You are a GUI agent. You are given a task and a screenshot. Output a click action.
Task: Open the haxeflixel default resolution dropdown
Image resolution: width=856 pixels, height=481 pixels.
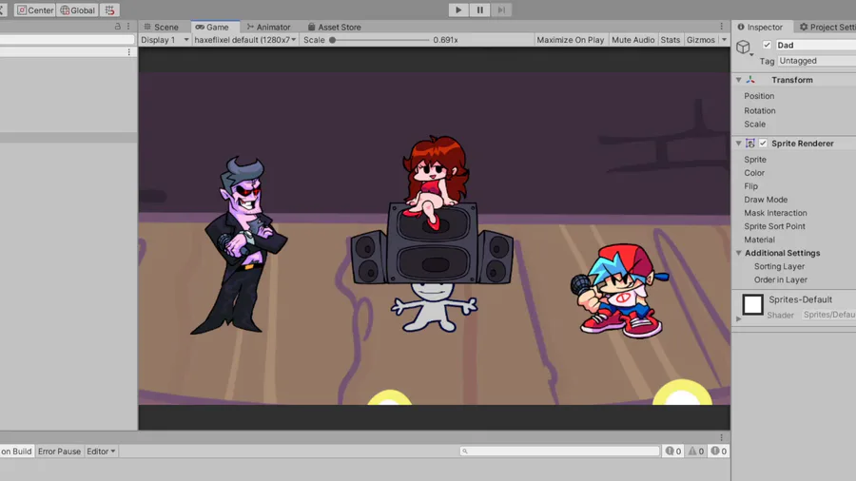(245, 40)
